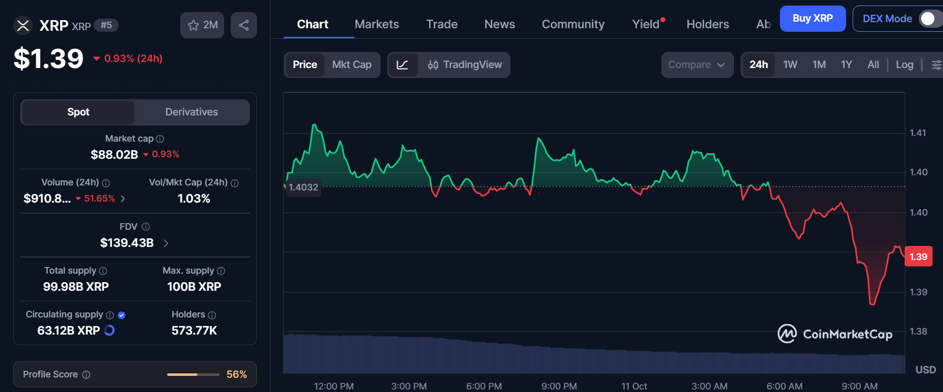Click the Profile Score info icon

click(x=86, y=374)
